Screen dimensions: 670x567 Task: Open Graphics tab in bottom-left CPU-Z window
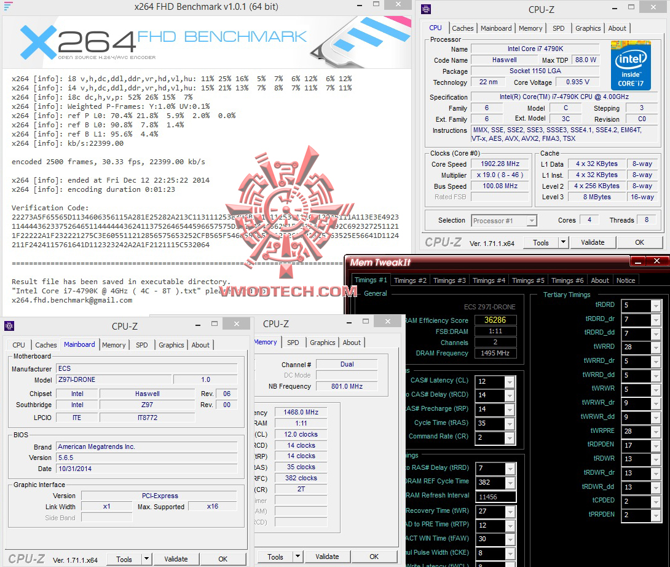(171, 345)
